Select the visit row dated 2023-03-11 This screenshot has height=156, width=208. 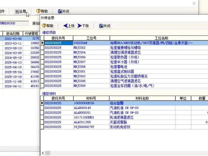tap(20, 43)
